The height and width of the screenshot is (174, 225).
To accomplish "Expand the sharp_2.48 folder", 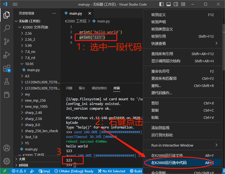I will tap(37, 112).
